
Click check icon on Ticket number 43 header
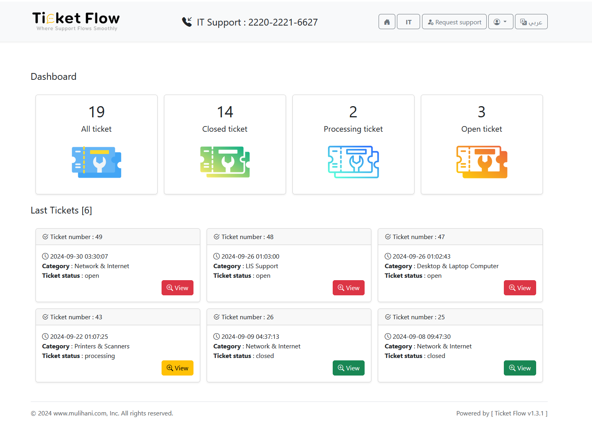pos(45,317)
